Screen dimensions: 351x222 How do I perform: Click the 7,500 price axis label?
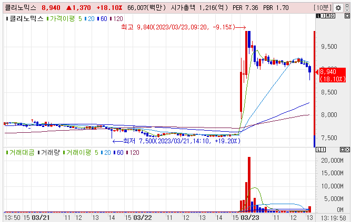tap(329, 138)
